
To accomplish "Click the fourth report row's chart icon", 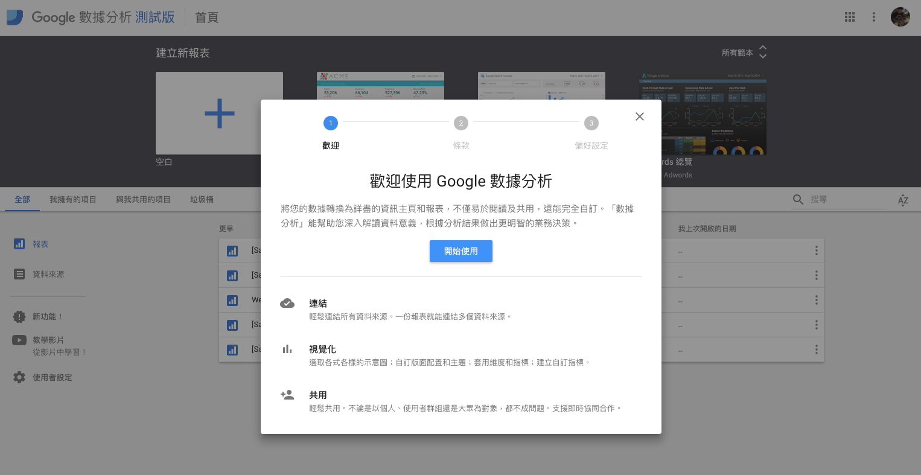I will (x=232, y=325).
